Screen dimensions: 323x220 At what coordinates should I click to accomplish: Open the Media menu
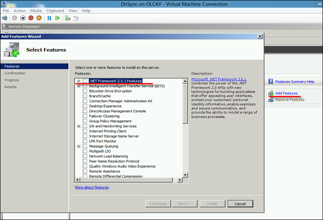click(36, 11)
